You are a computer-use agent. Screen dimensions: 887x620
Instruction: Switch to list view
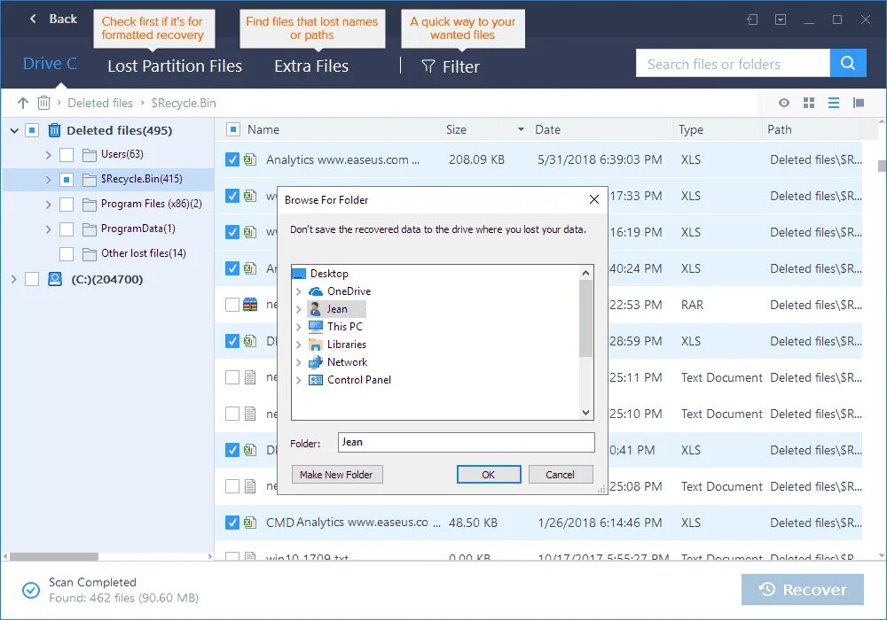click(833, 103)
